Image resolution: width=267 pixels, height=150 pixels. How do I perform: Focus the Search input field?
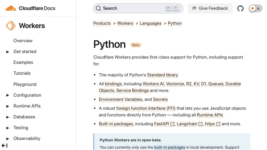(x=138, y=8)
